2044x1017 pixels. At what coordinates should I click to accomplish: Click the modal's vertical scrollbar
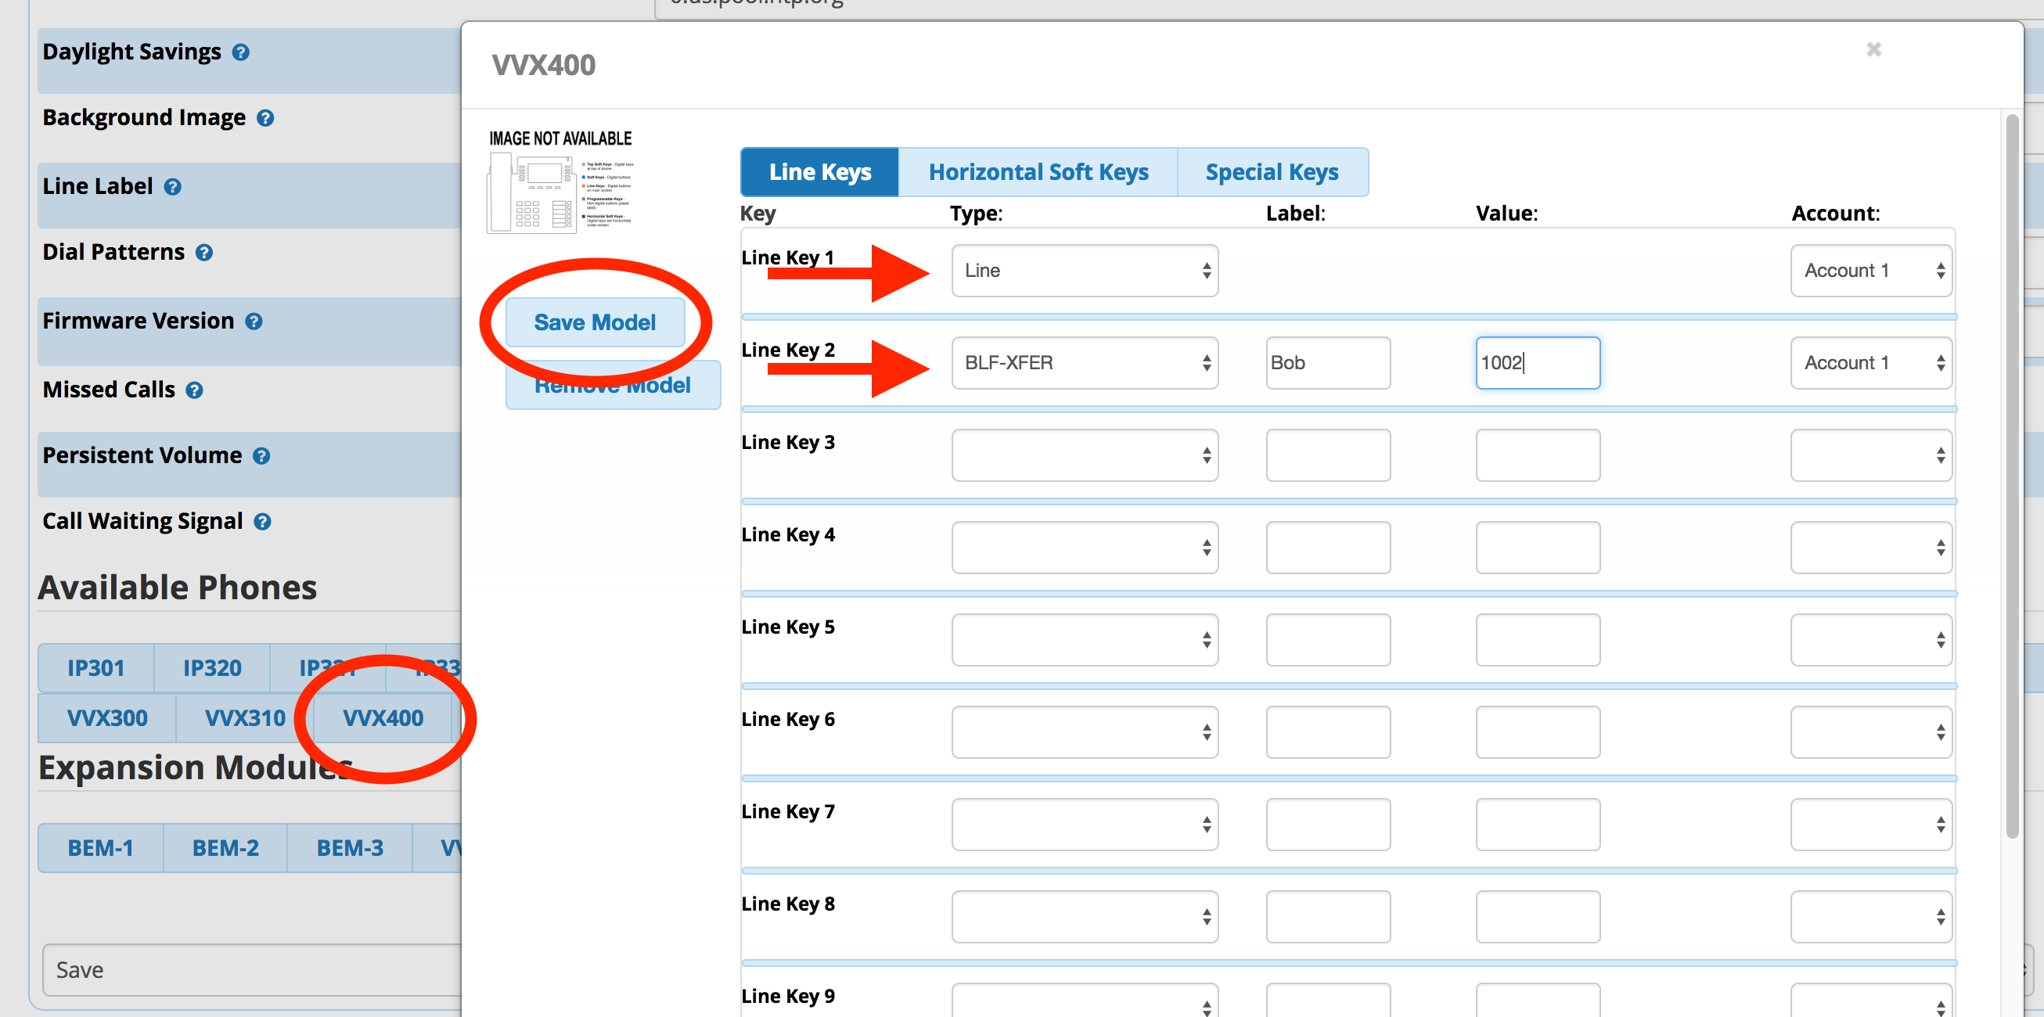tap(2011, 476)
